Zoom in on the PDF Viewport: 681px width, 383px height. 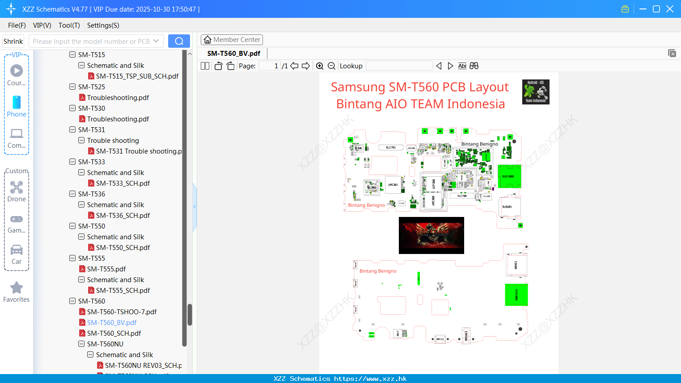[320, 66]
